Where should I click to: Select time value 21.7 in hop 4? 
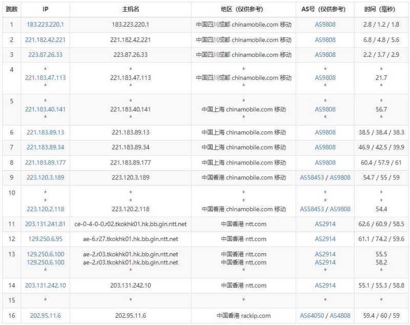[381, 77]
